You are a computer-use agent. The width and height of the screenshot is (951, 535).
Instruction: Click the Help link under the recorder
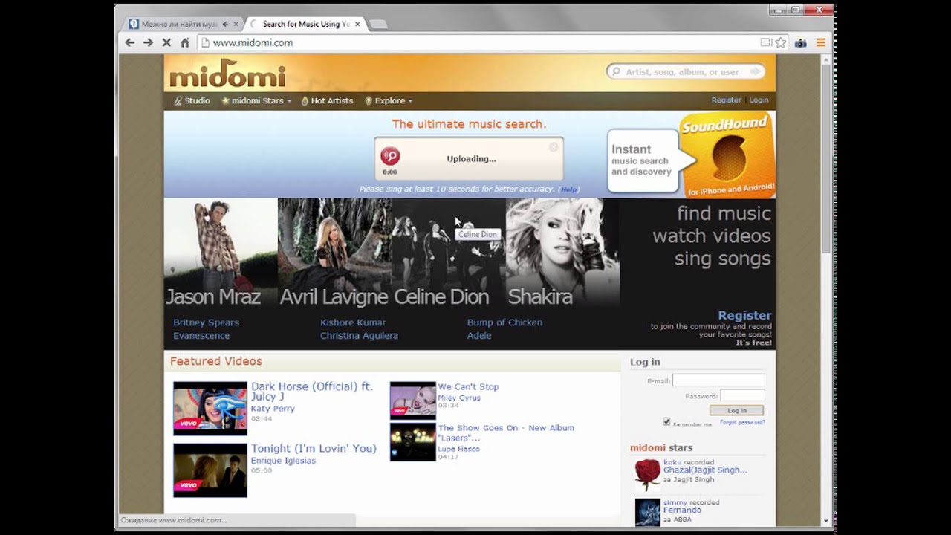point(568,189)
